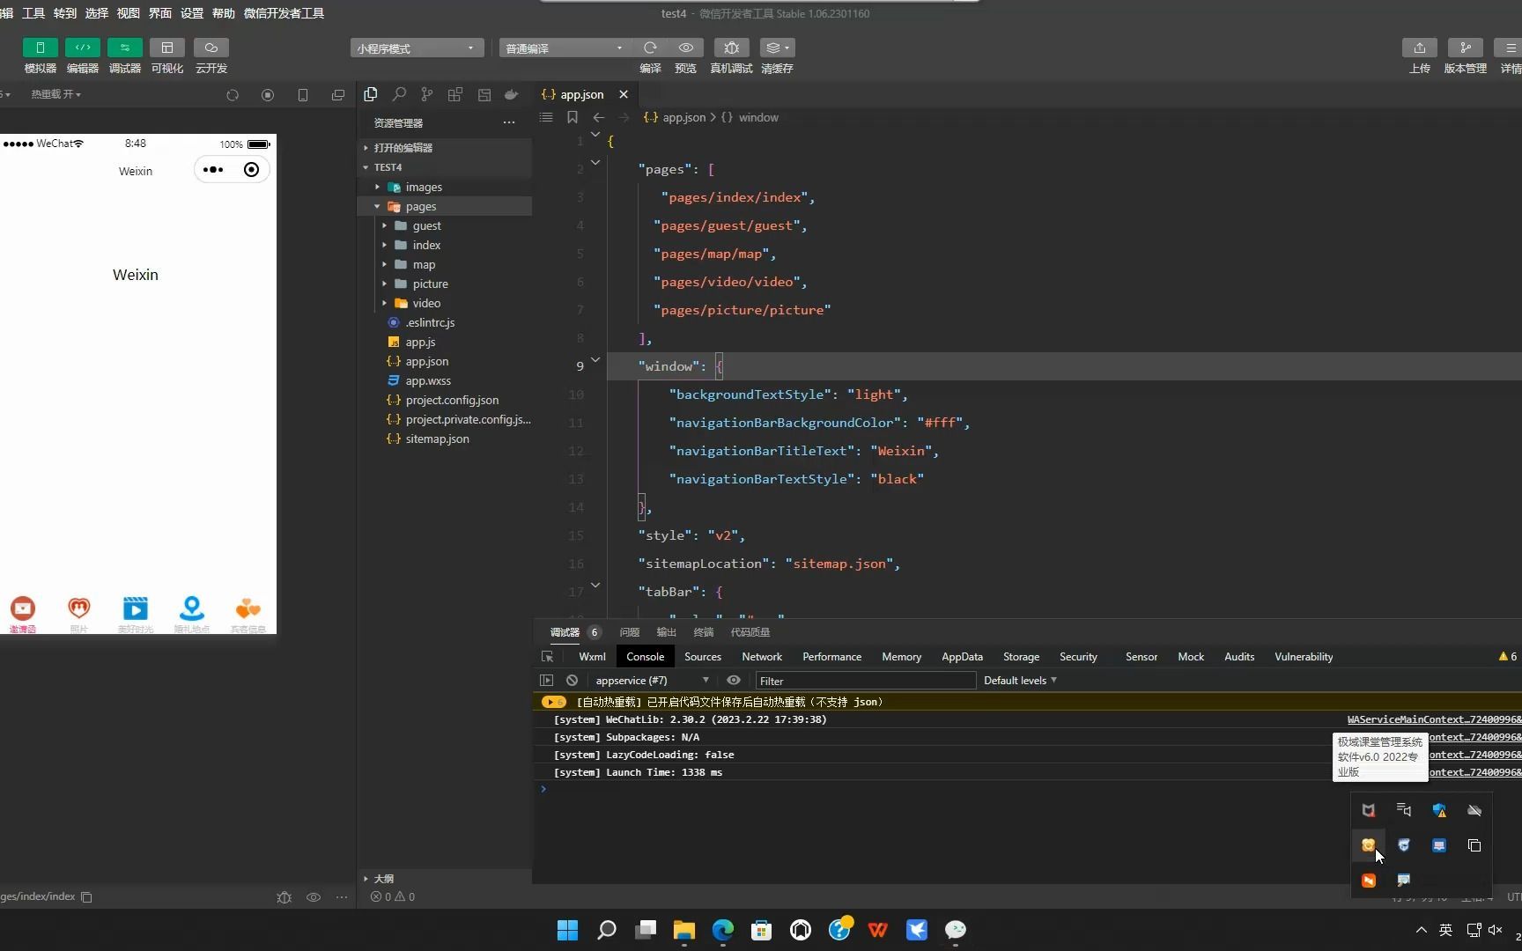Open the Sources devtools tab
The height and width of the screenshot is (951, 1522).
(x=702, y=657)
